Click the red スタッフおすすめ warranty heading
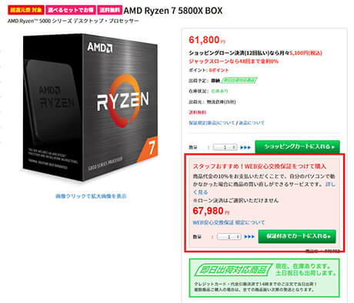Image resolution: width=354 pixels, height=303 pixels. [x=259, y=166]
